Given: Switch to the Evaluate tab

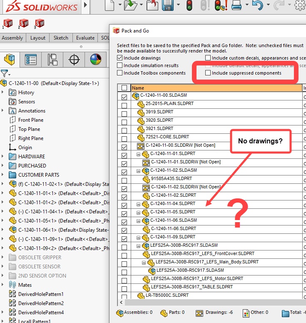Looking at the screenshot, I should 85,38.
